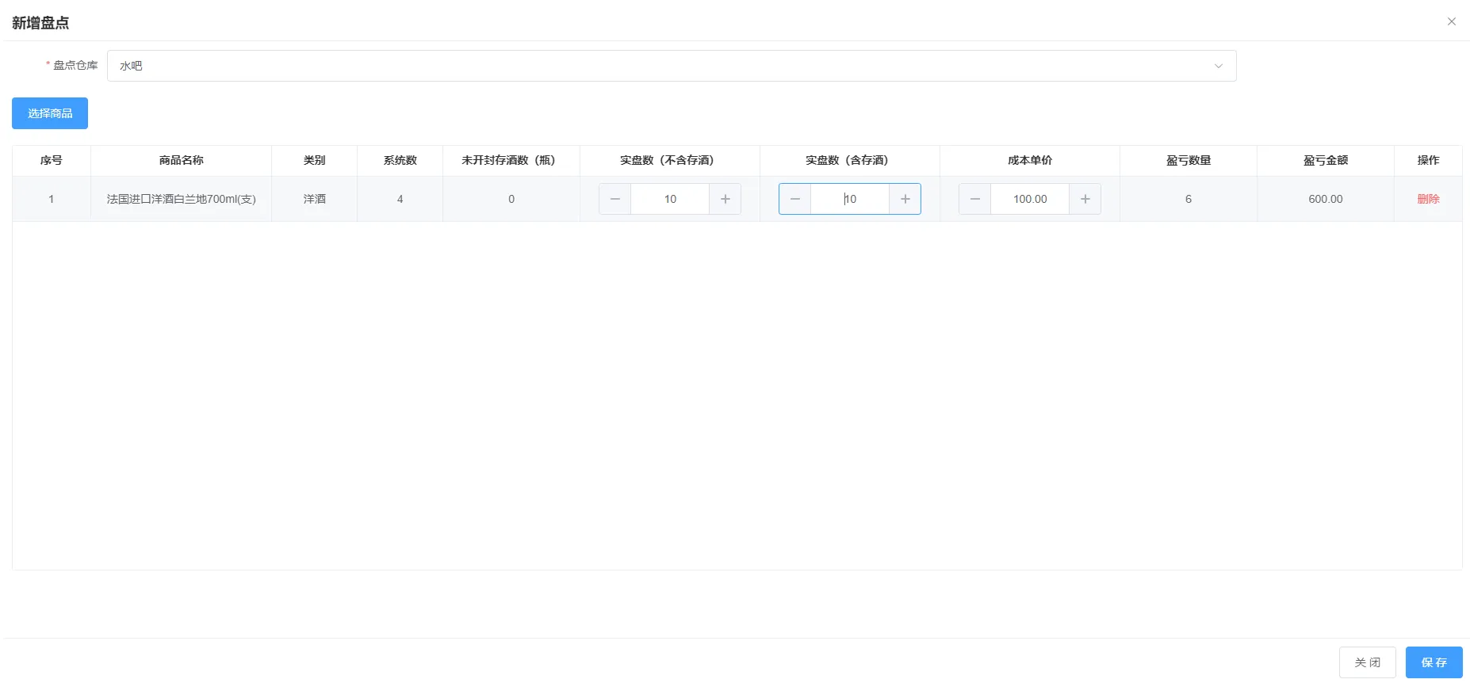The image size is (1470, 683).
Task: Click the 系统数 column header
Action: [x=400, y=160]
